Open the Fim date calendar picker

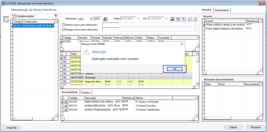(166, 19)
